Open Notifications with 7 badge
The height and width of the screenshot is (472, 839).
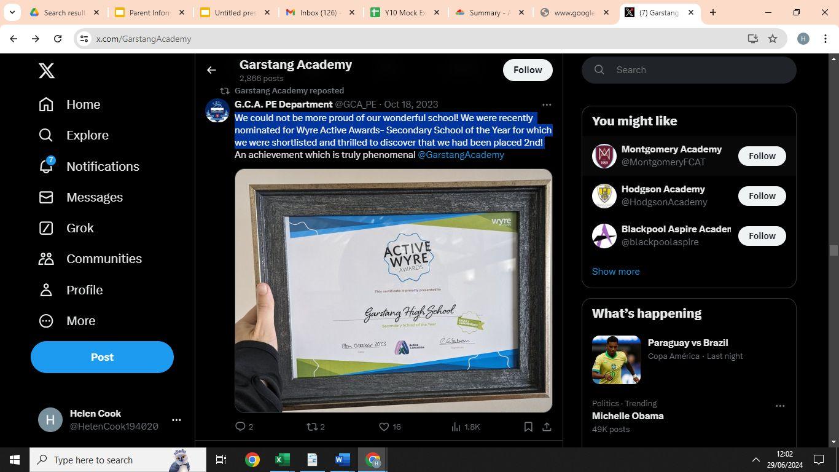[x=89, y=167]
